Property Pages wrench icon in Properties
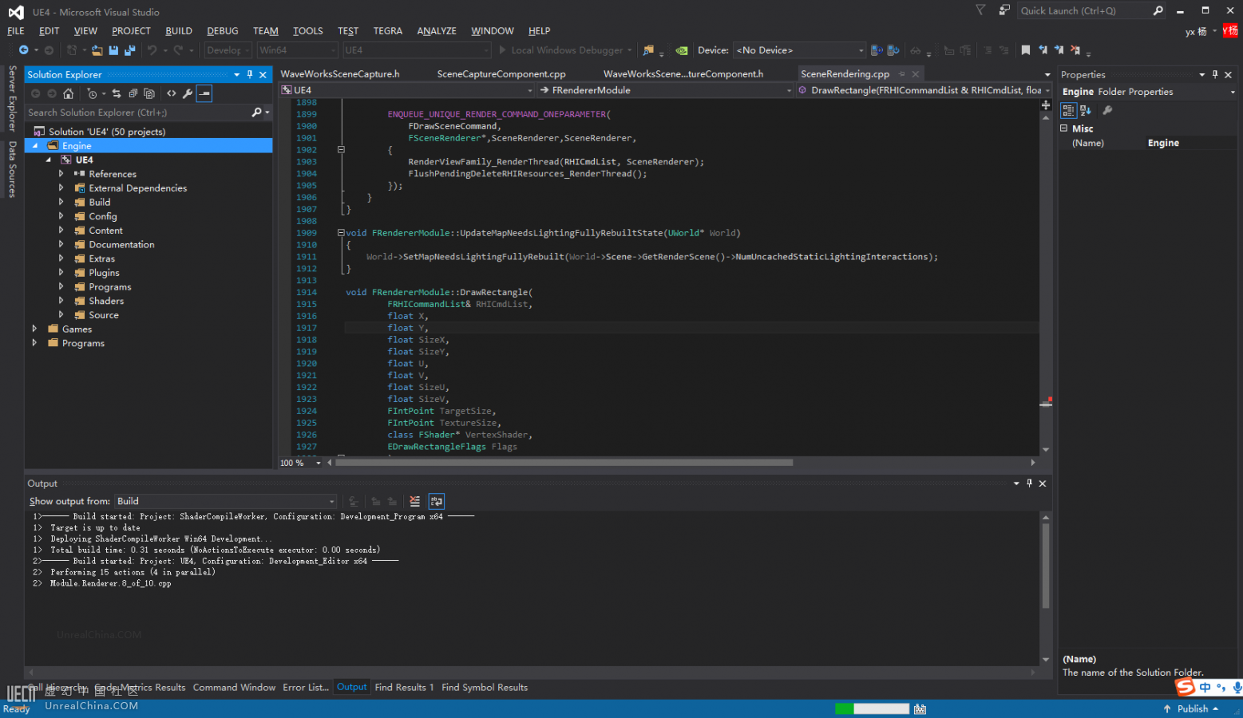The image size is (1243, 718). pos(1107,110)
